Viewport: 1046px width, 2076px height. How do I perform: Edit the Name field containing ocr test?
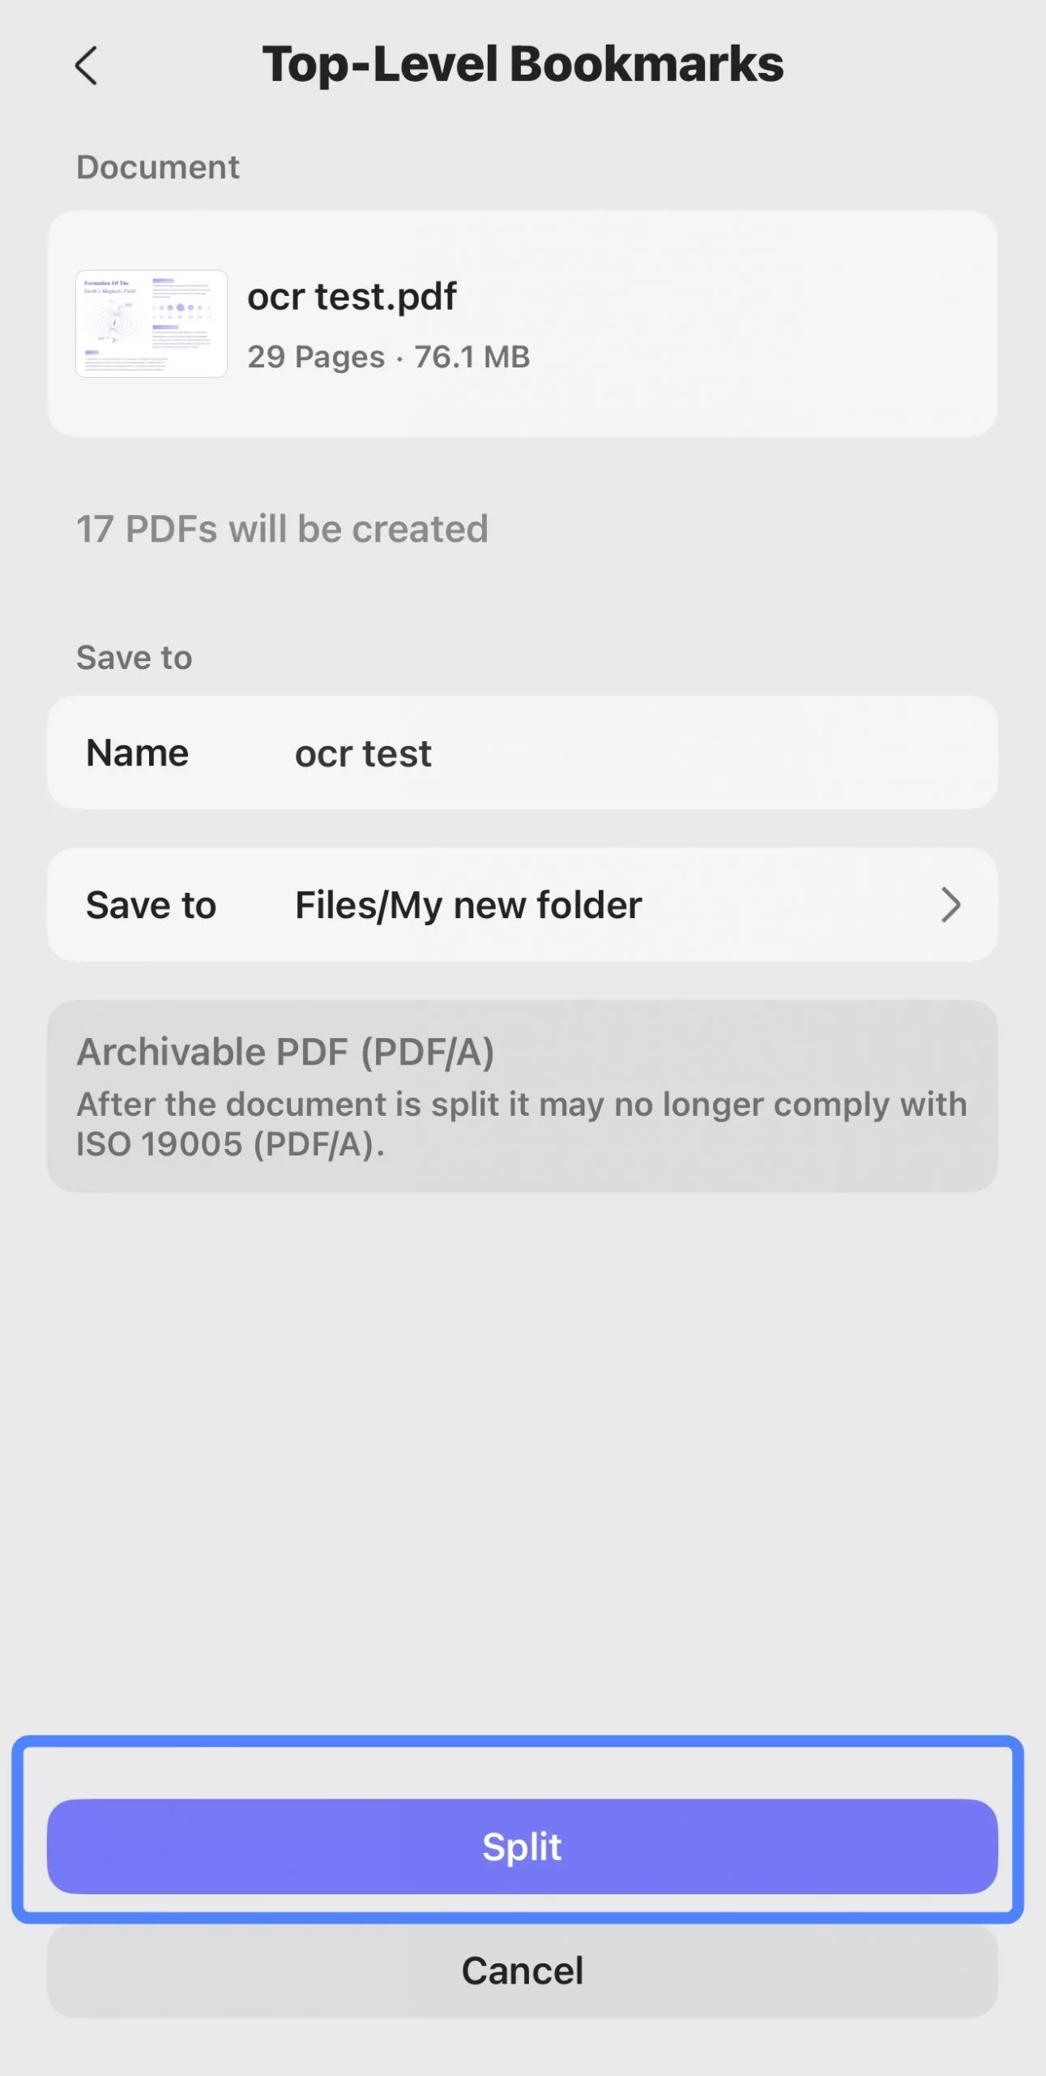[x=363, y=753]
